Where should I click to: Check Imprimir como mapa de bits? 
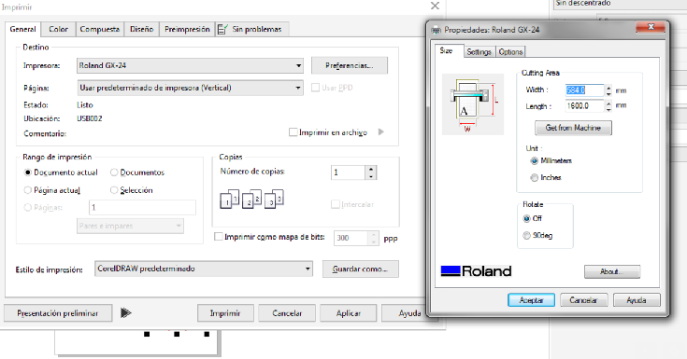(x=218, y=237)
